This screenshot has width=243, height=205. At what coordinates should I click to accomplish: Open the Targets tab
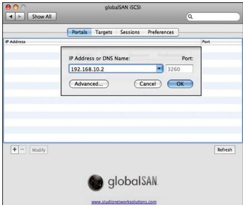(104, 32)
